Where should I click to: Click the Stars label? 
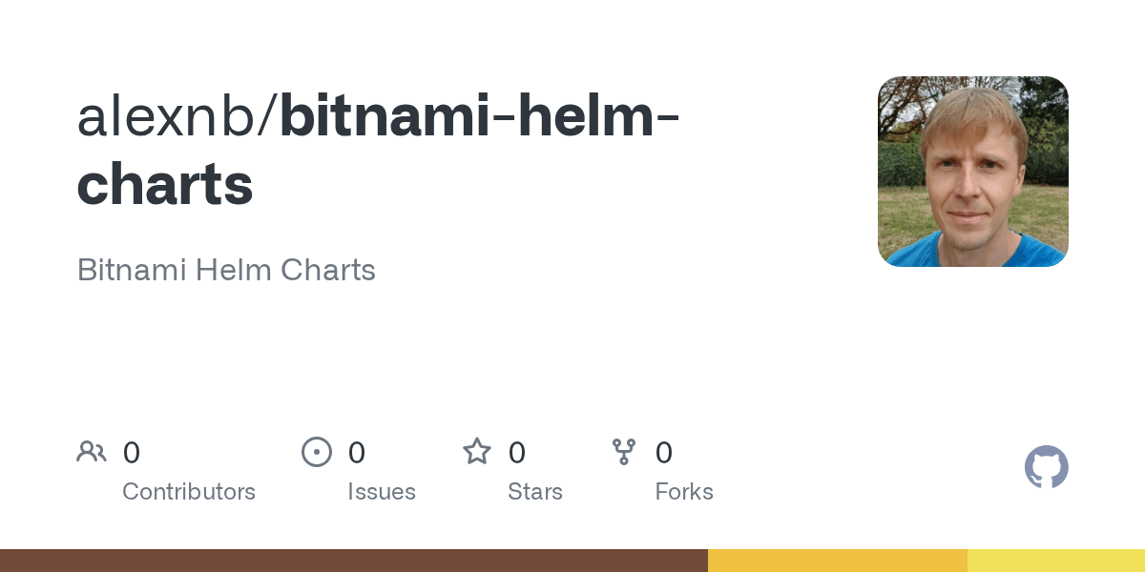[535, 492]
